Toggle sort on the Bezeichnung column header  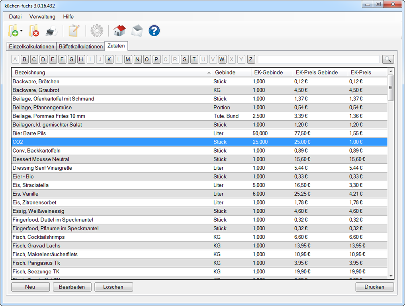coord(112,73)
